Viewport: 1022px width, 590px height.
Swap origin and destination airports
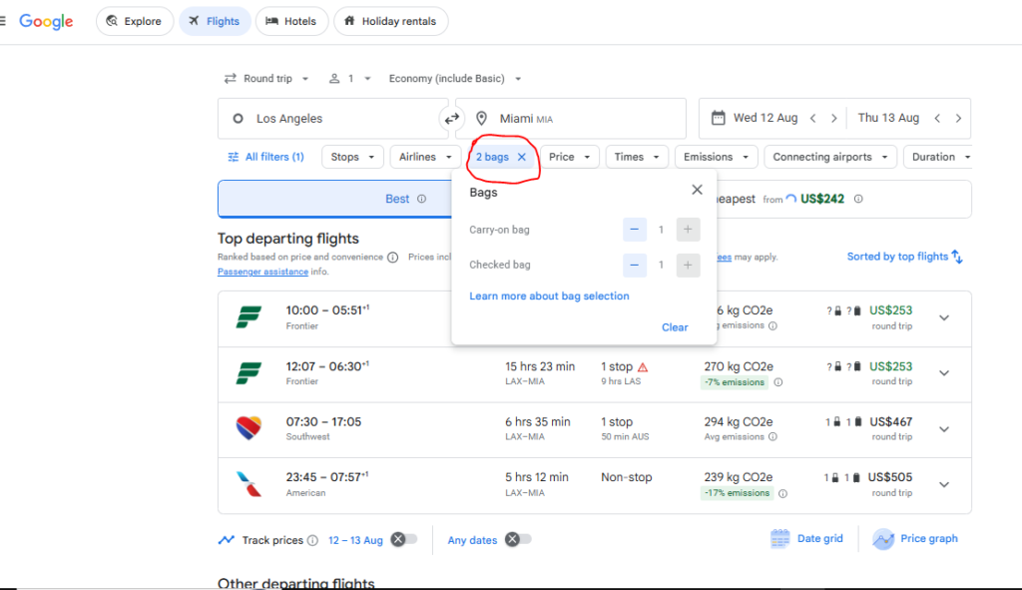[x=452, y=119]
